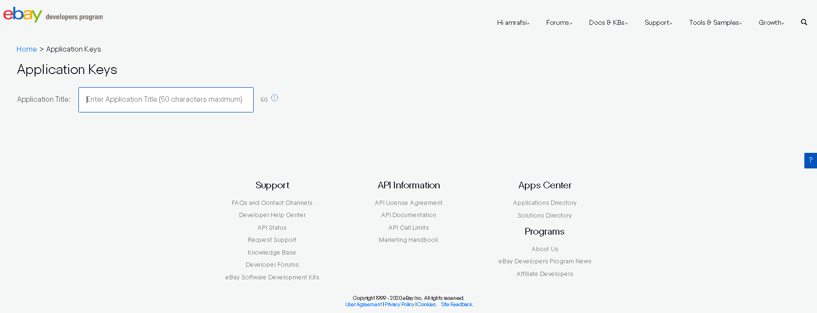Click the developers program header text
817x313 pixels.
[x=74, y=17]
